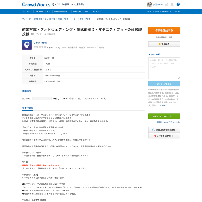Click the カンタン作業 breadcrumb link
The width and height of the screenshot is (202, 202).
pyautogui.click(x=50, y=19)
